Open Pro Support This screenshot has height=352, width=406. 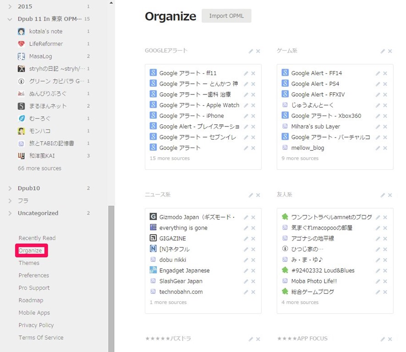(34, 288)
